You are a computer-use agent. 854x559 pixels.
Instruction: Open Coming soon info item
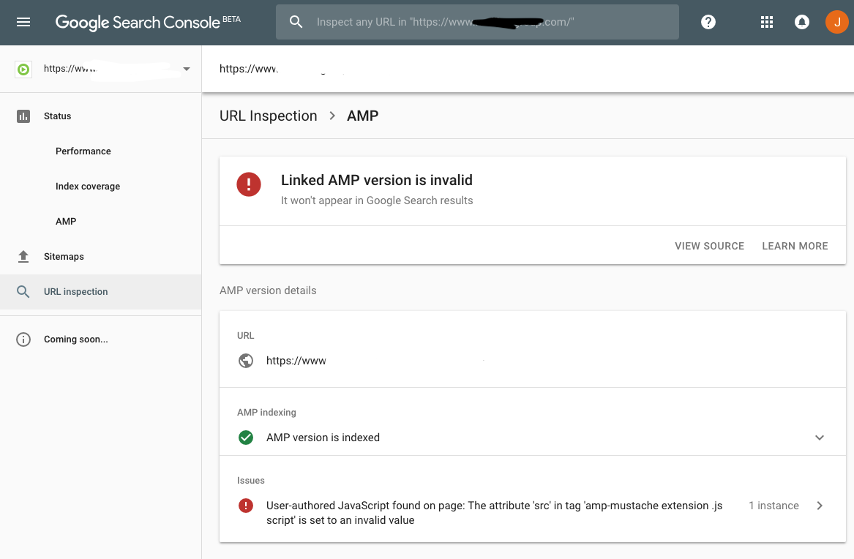100,339
